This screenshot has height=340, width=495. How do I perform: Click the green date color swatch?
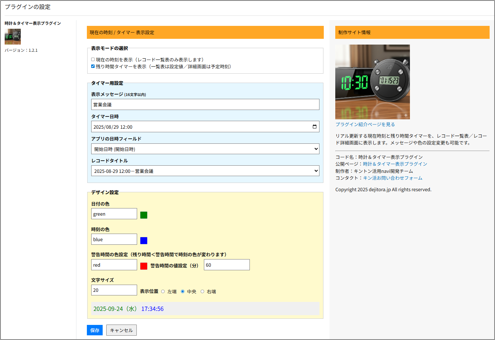144,215
